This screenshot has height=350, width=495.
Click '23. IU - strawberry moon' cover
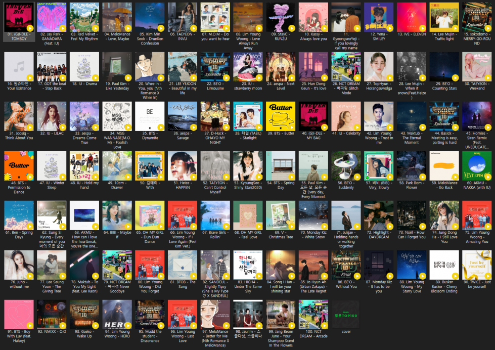248,67
